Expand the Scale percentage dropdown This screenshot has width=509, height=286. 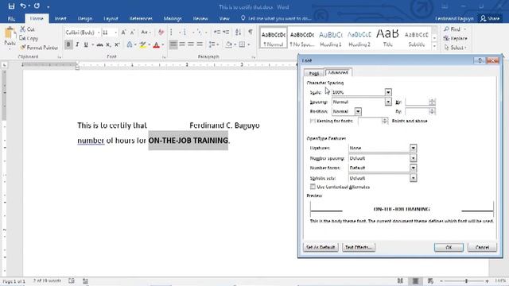388,92
